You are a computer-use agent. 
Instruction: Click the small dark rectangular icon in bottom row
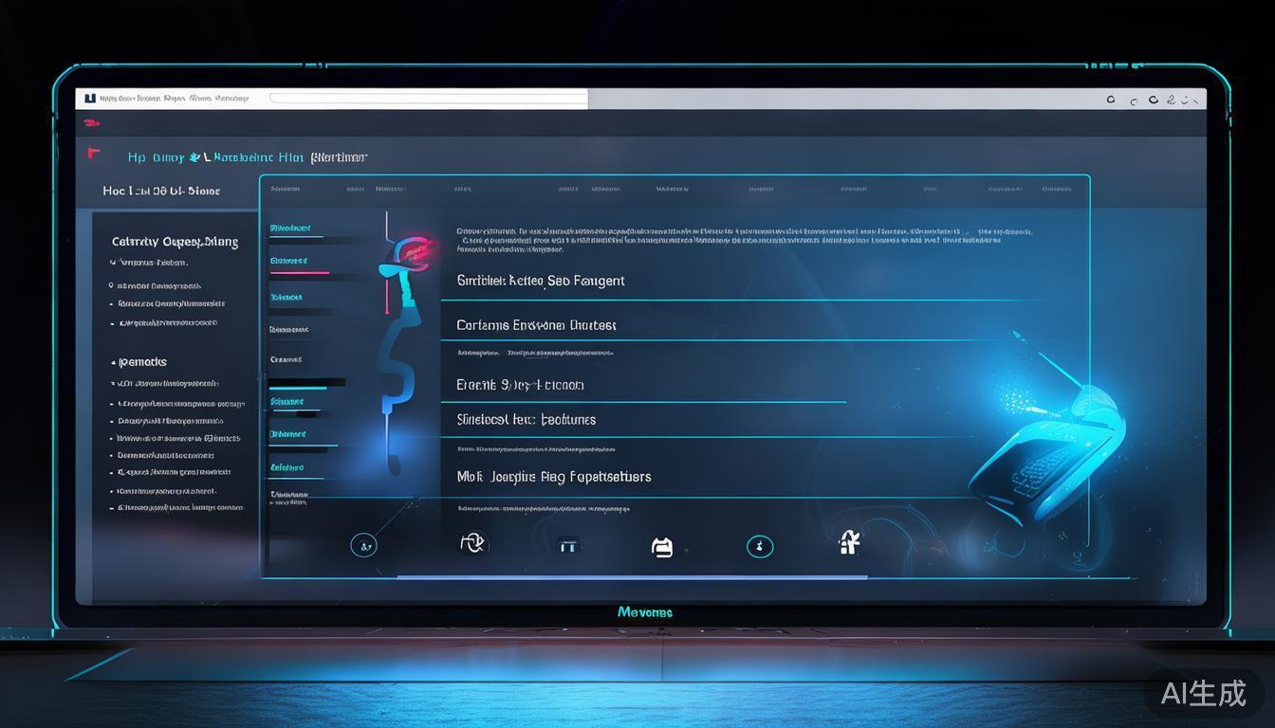(x=568, y=546)
